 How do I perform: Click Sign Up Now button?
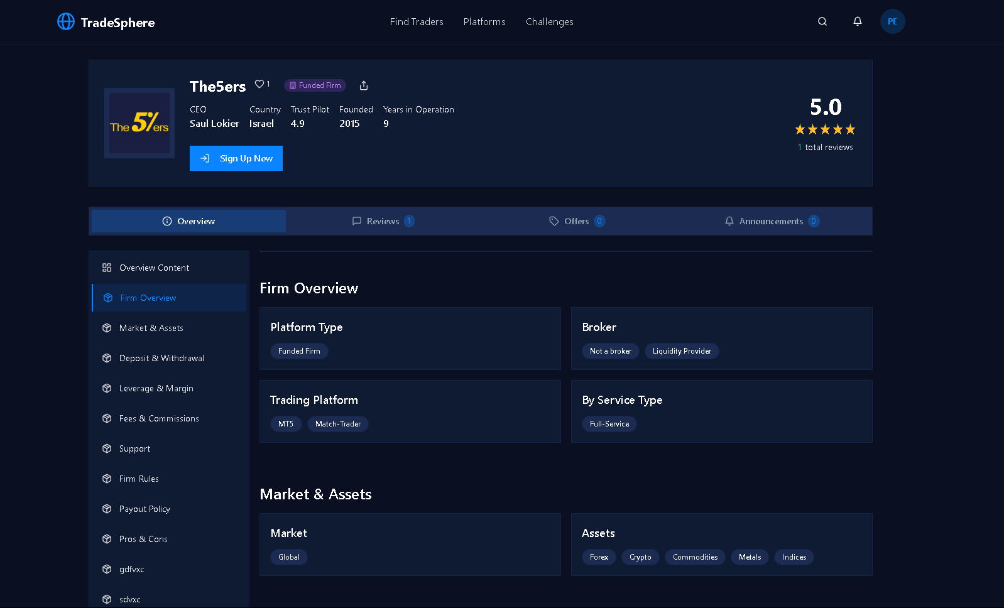point(236,158)
